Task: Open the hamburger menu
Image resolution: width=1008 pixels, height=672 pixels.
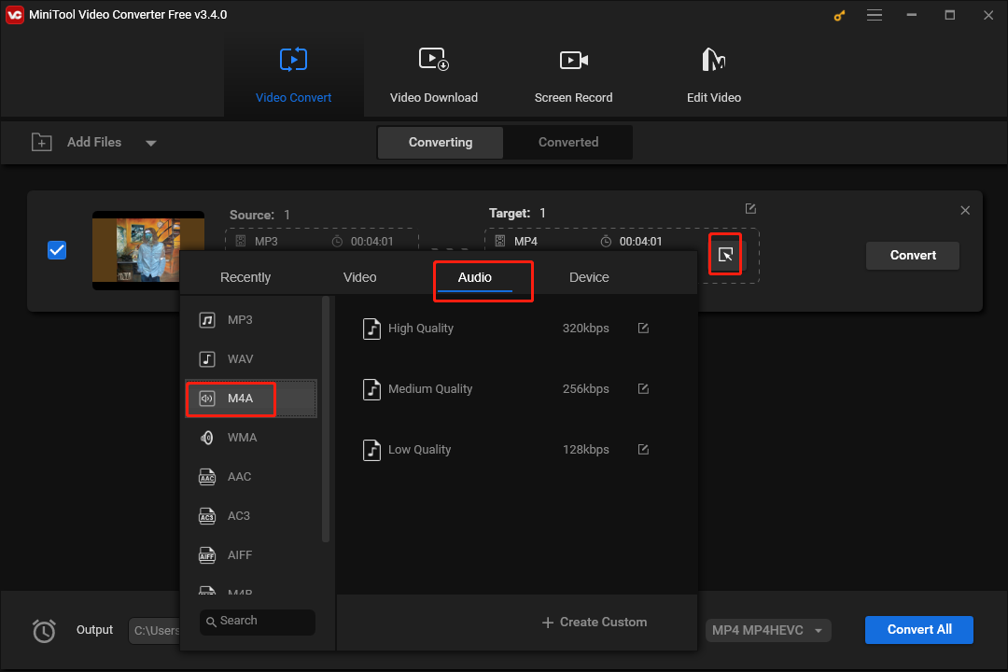Action: click(x=875, y=15)
